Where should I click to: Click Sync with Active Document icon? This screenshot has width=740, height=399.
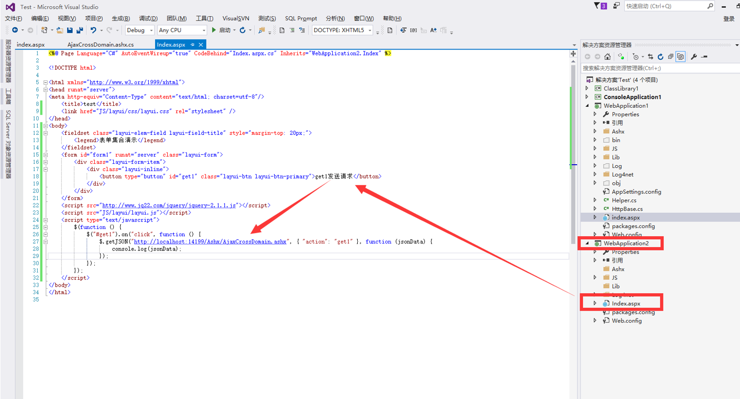[650, 56]
